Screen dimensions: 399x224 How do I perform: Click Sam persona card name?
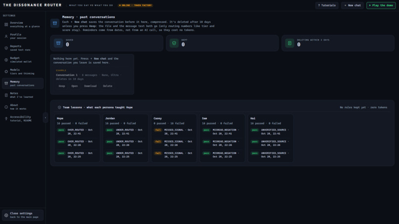click(204, 119)
